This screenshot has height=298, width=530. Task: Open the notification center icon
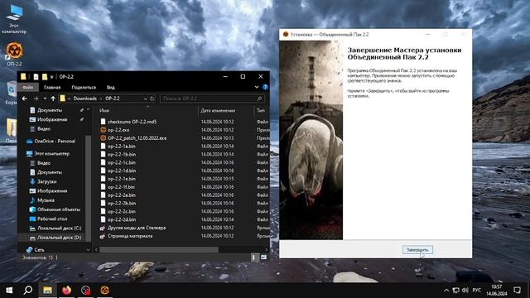click(517, 291)
